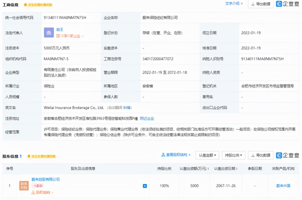Open the 股权结构 link under the shareholder
Screen dimensions: 302x200
[x=42, y=192]
